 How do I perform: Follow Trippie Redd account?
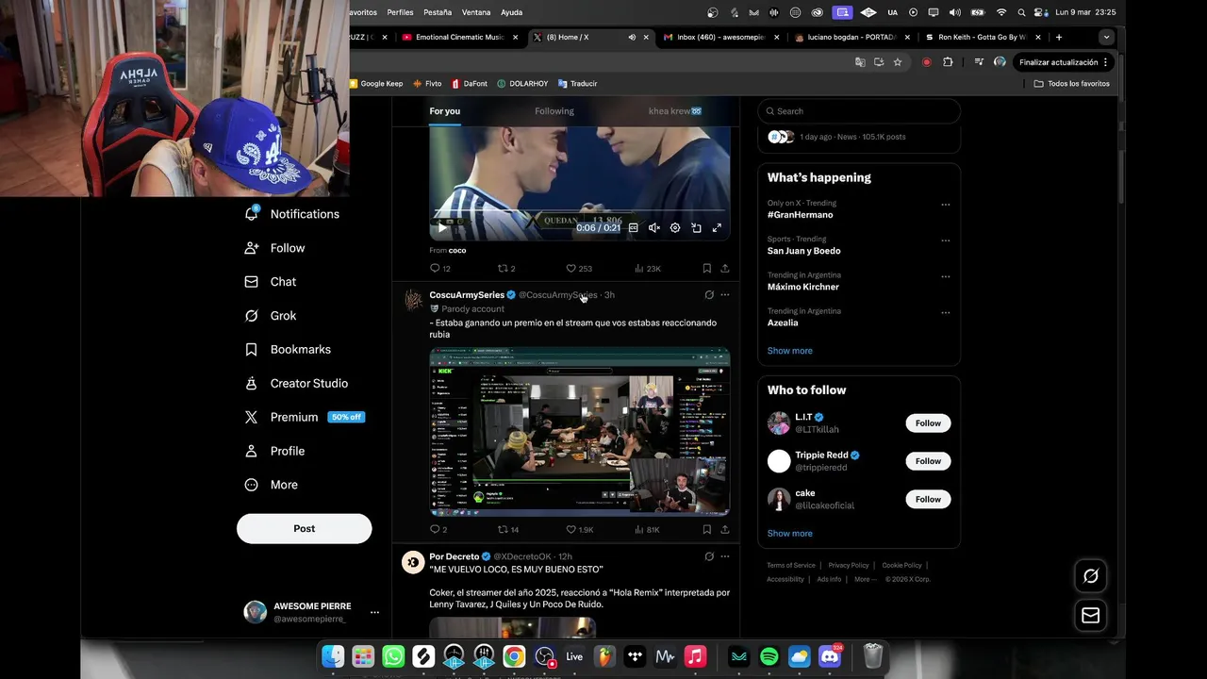928,461
